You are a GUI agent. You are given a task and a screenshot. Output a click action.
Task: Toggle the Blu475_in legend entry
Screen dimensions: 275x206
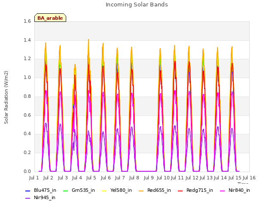click(41, 190)
